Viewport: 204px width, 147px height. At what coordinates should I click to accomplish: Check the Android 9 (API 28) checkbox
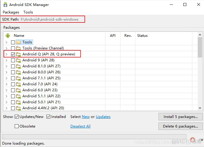click(x=13, y=60)
